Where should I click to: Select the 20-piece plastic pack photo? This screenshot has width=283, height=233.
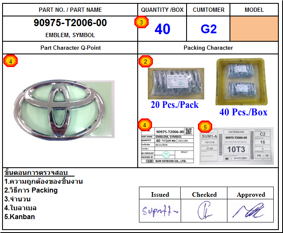coord(176,83)
